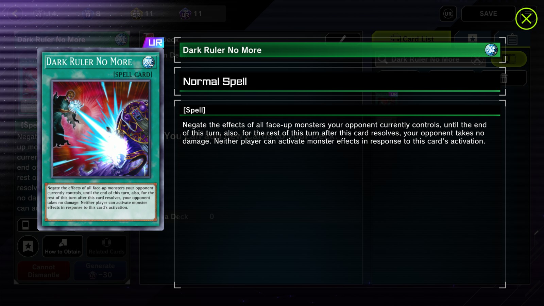Go back using the top-left arrow
This screenshot has height=306, width=544.
click(x=15, y=14)
